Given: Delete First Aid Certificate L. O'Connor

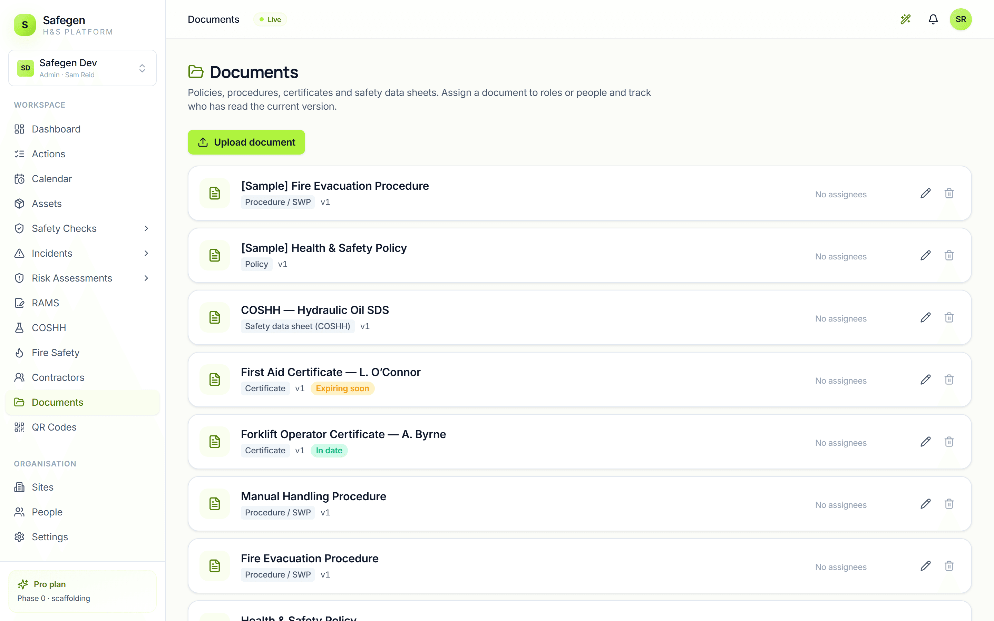Looking at the screenshot, I should [949, 379].
